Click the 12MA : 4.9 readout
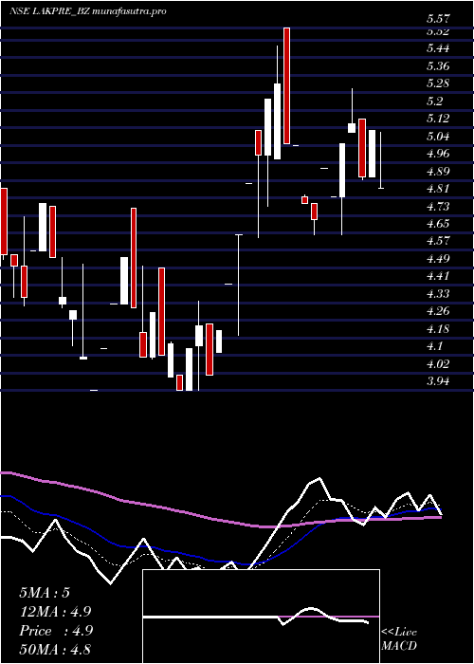This screenshot has height=664, width=474. (55, 612)
